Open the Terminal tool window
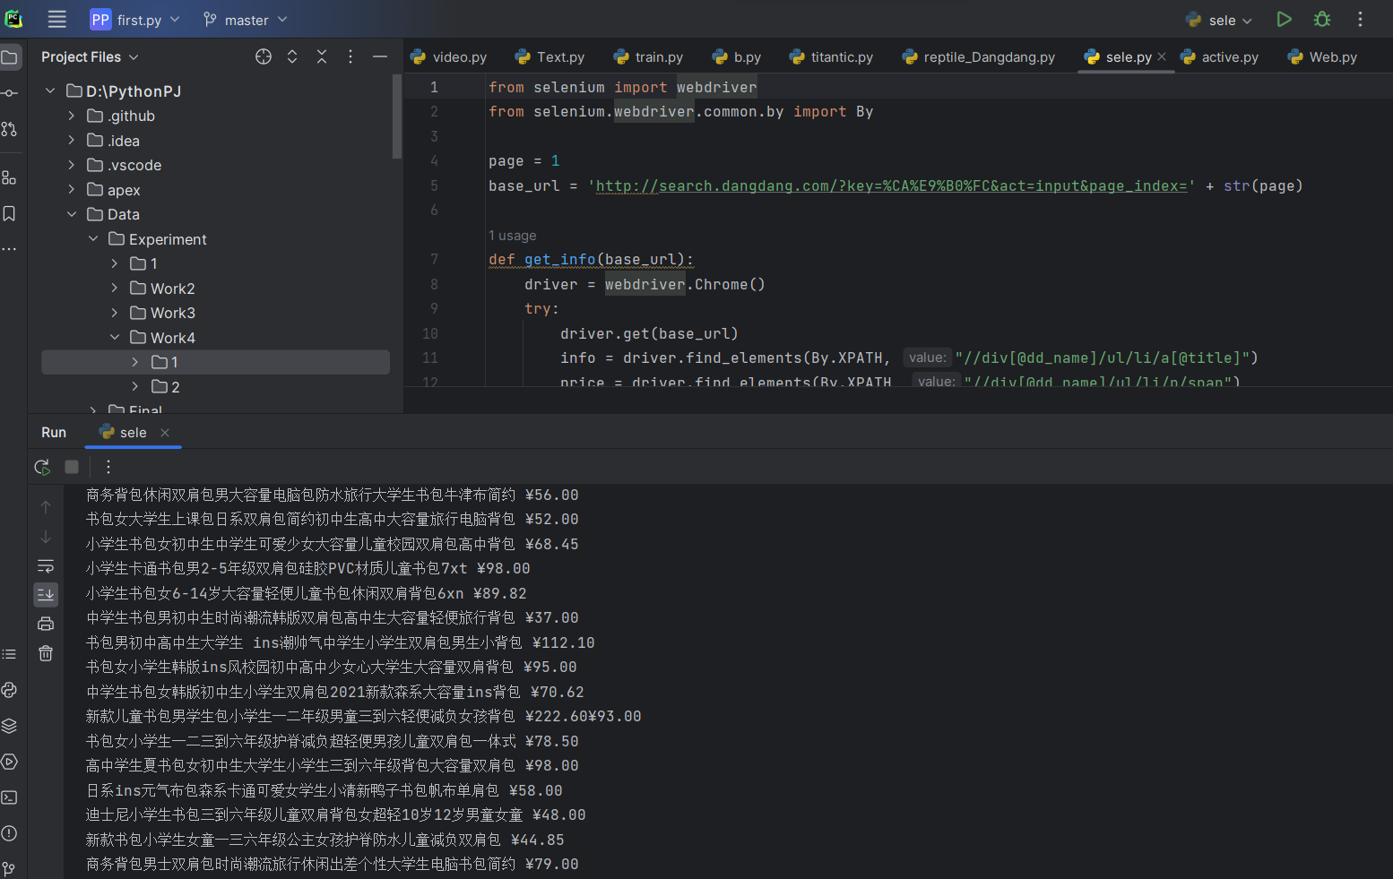1393x879 pixels. tap(10, 797)
